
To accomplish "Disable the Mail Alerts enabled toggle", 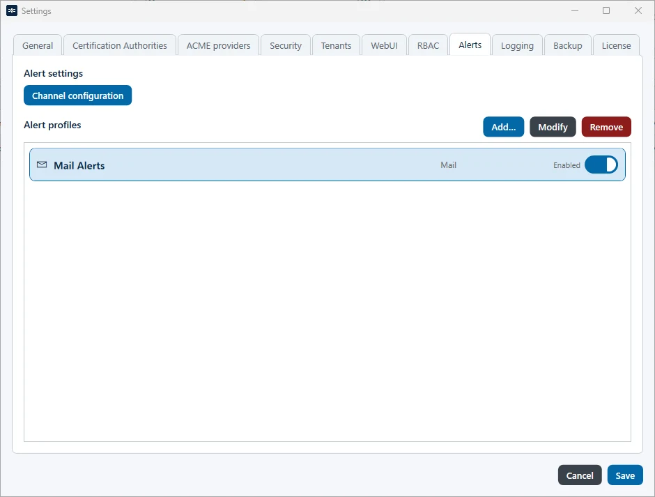I will click(x=601, y=165).
